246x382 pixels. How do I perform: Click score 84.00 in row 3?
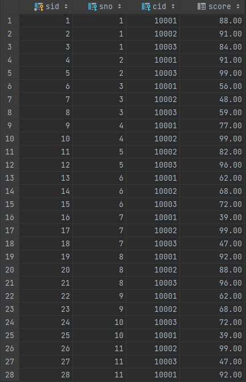coord(212,47)
